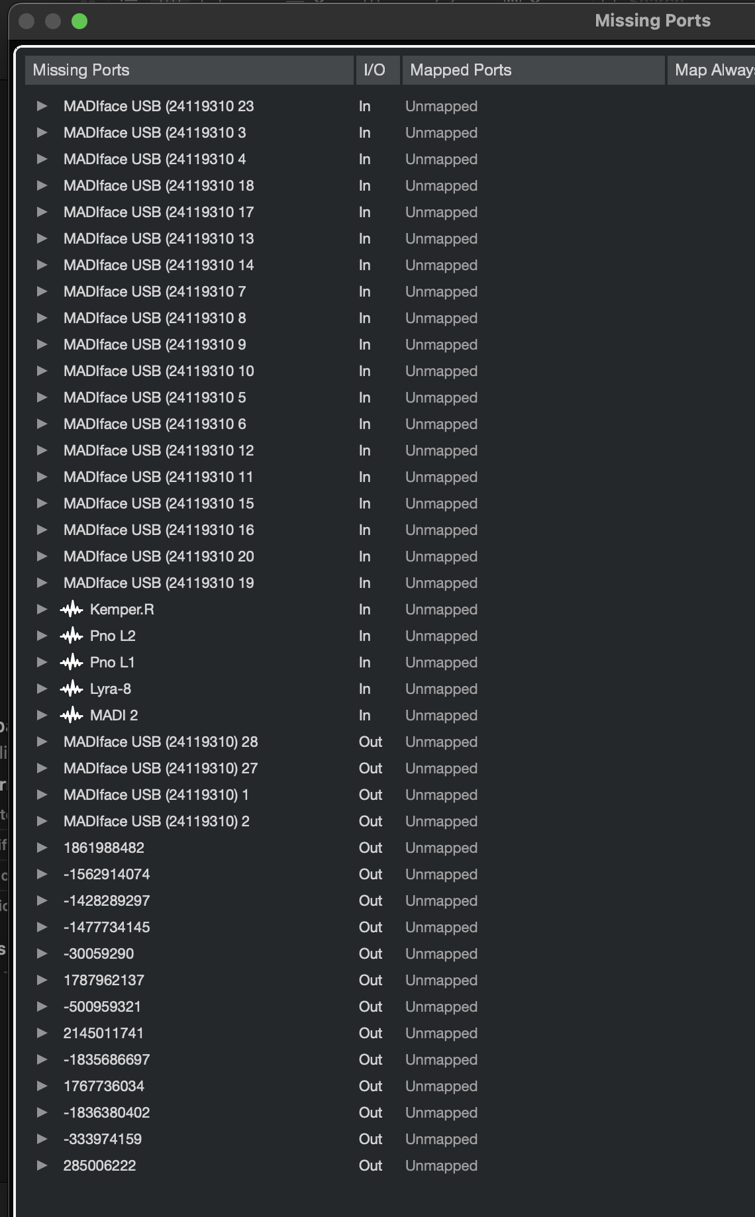Open Unmapped mapping for -30059290 output

[441, 953]
